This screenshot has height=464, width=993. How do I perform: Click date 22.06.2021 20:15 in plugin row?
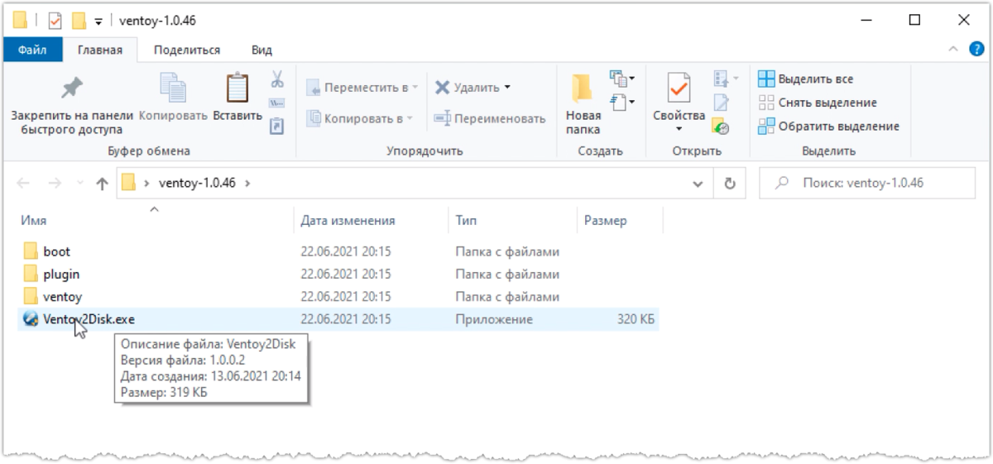346,274
